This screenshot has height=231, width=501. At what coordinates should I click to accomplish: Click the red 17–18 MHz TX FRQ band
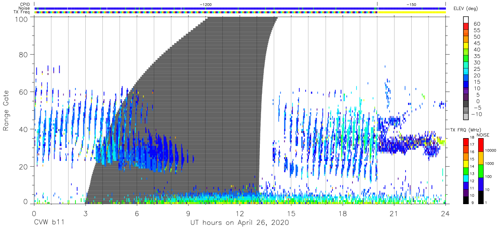click(467, 141)
